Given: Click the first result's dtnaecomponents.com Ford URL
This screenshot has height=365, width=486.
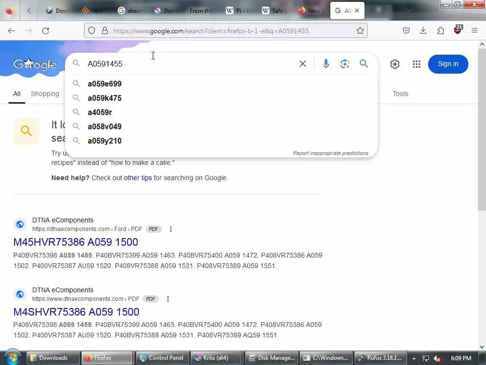Looking at the screenshot, I should [x=87, y=229].
